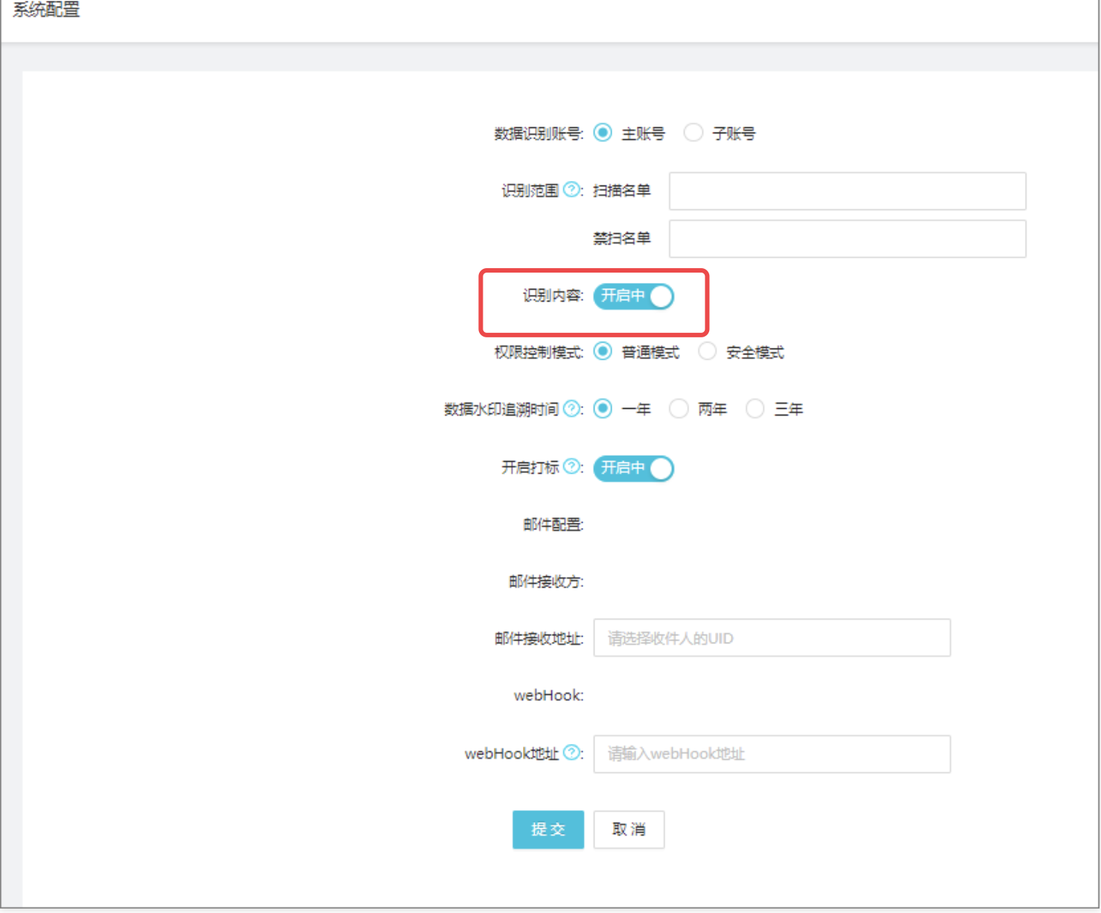Click the 邮件接收方 label
Image resolution: width=1101 pixels, height=913 pixels.
click(x=546, y=582)
